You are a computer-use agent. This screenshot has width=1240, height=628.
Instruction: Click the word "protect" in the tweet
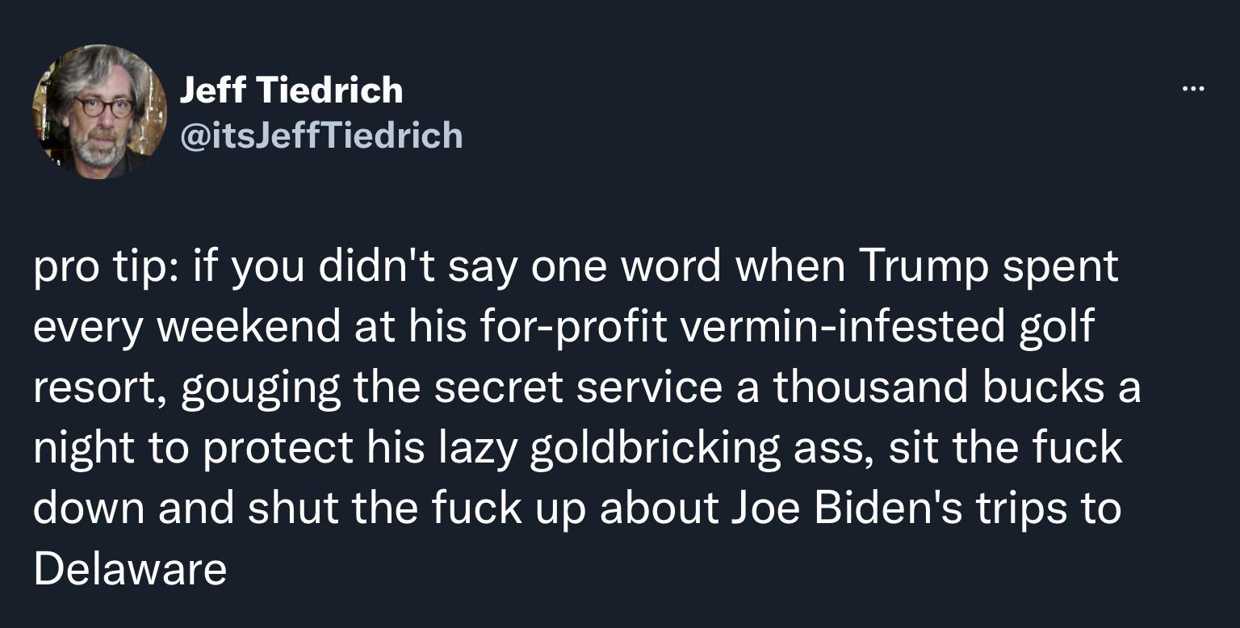279,448
